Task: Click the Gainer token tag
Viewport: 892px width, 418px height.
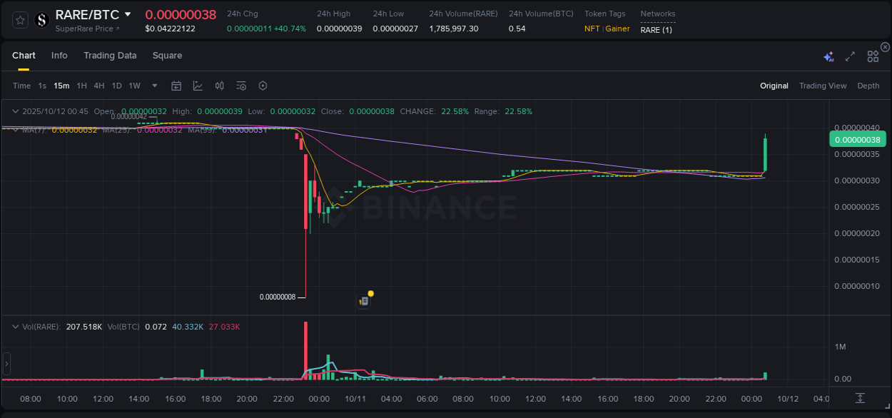Action: (x=617, y=29)
